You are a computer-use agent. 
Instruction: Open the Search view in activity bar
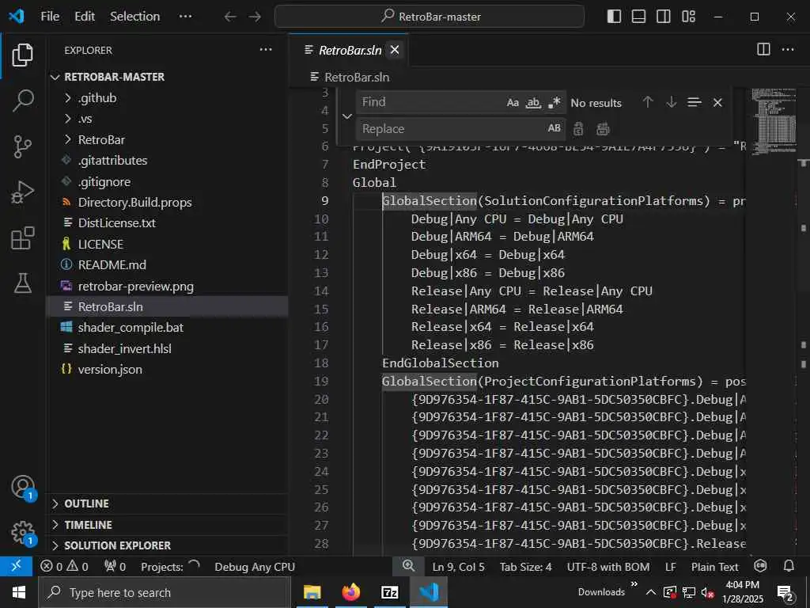(x=22, y=101)
